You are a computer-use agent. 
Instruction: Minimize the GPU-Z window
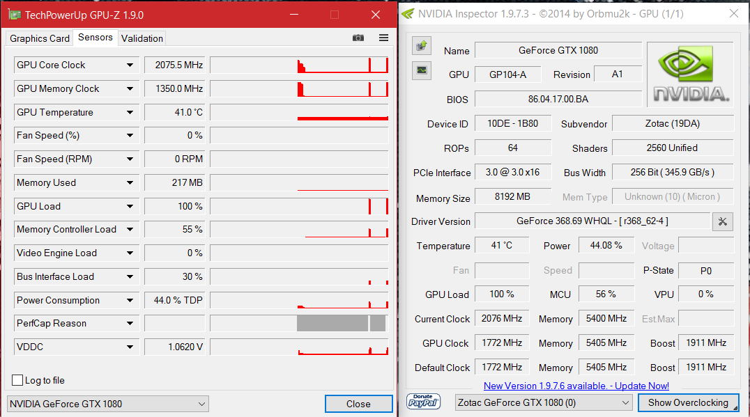294,15
